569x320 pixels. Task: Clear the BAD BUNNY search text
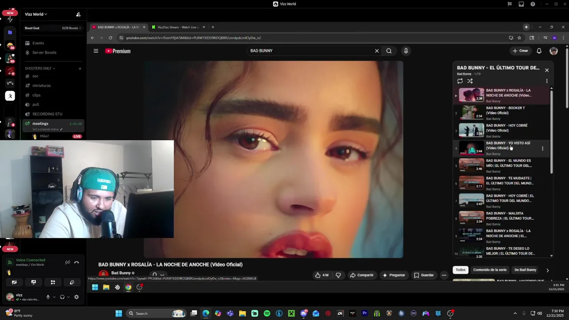point(377,51)
